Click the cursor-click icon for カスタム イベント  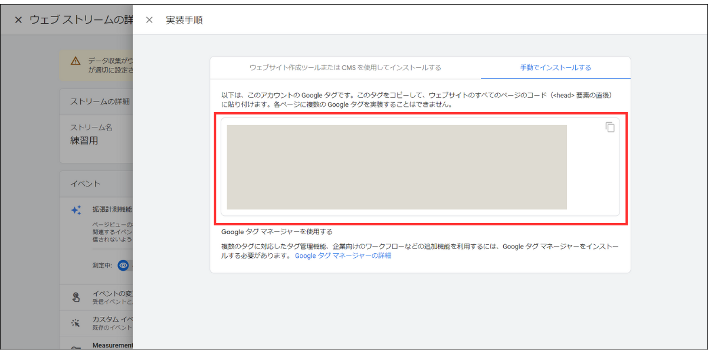(76, 323)
